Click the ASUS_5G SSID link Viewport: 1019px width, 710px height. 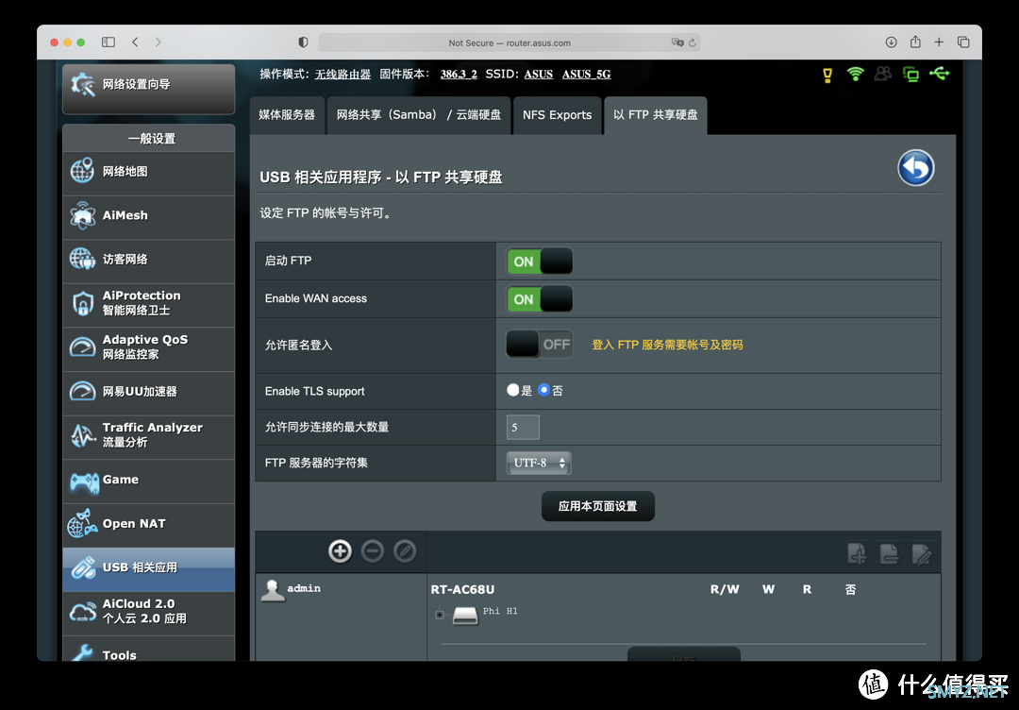coord(586,75)
